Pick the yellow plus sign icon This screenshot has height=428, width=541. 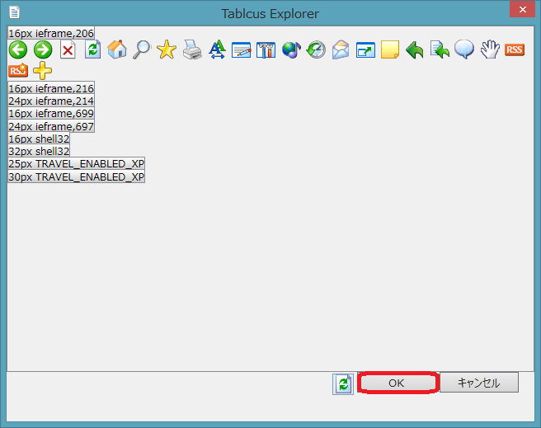(x=43, y=70)
